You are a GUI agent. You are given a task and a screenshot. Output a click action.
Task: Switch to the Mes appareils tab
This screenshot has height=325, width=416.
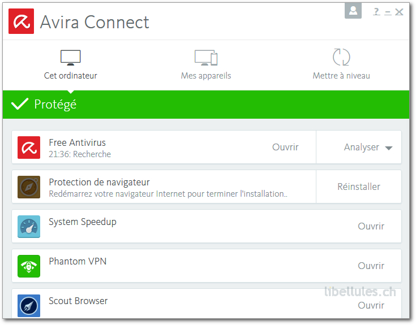(206, 65)
